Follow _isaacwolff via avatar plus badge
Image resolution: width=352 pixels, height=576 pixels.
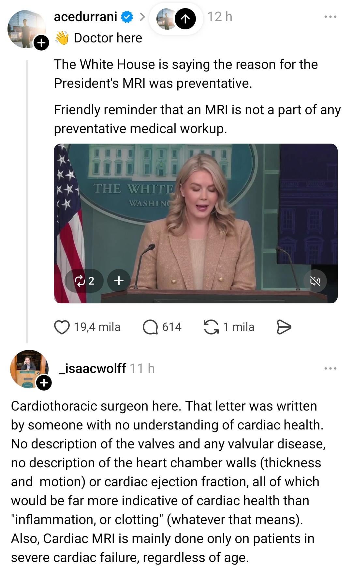pyautogui.click(x=44, y=382)
